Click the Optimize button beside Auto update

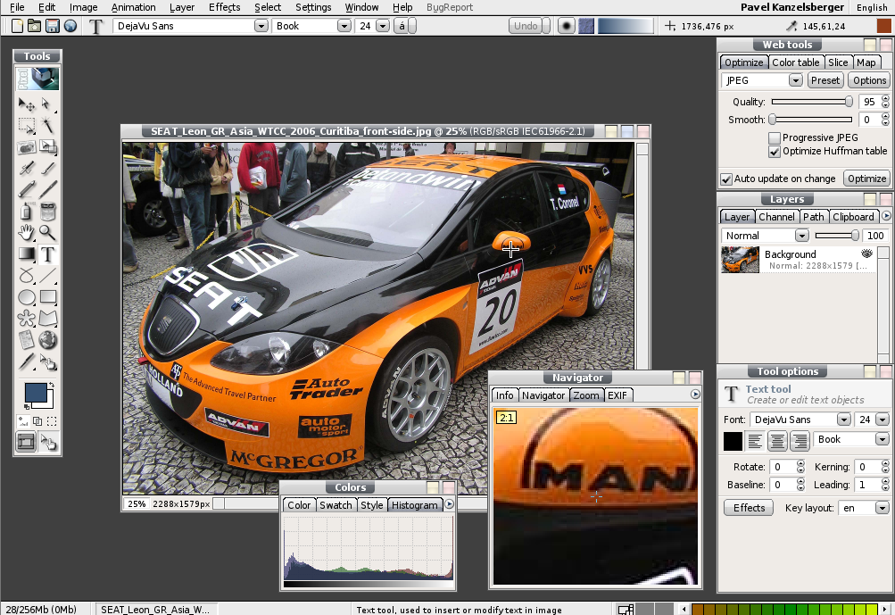(866, 179)
